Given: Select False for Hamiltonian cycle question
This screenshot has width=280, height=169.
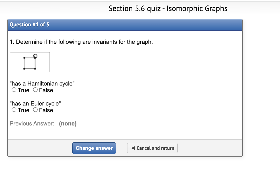Looking at the screenshot, I should pos(35,90).
